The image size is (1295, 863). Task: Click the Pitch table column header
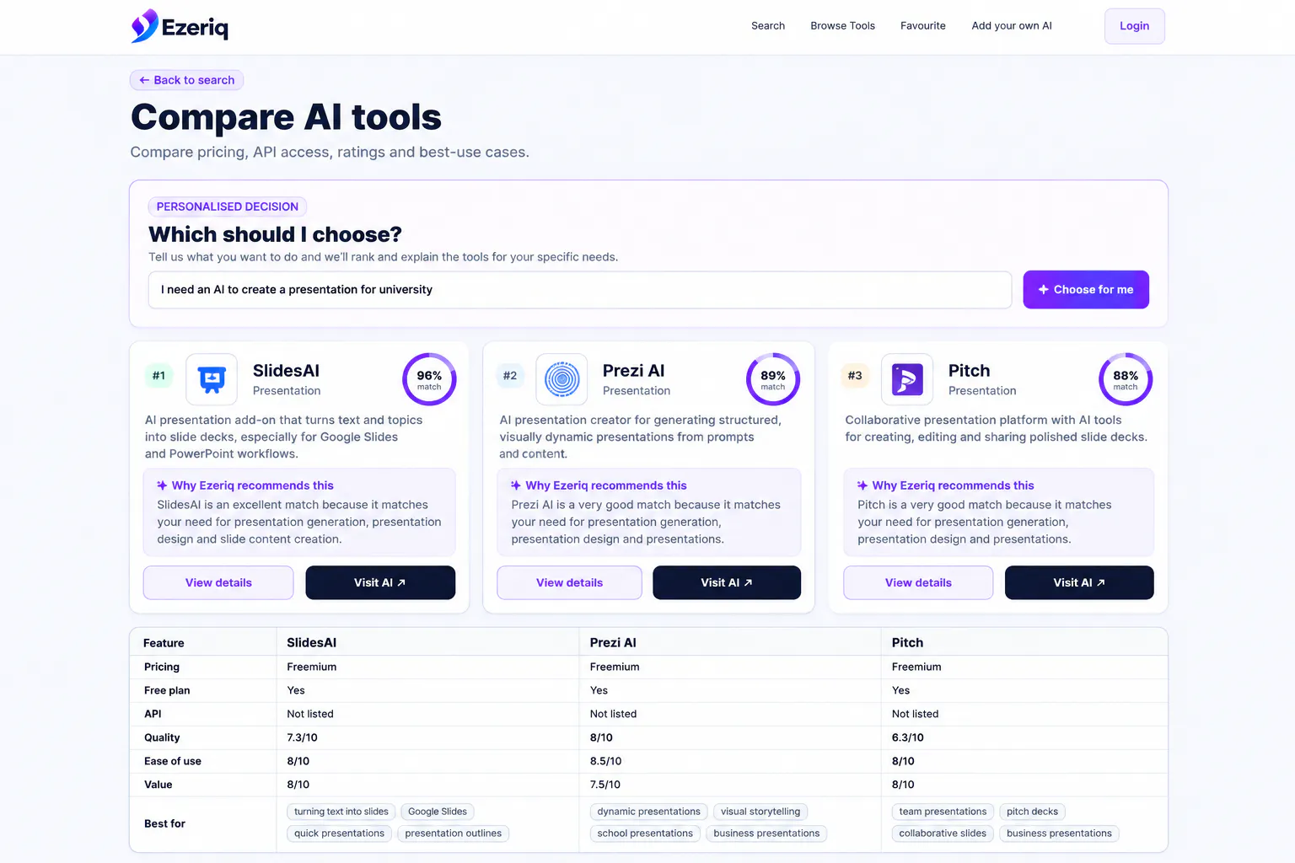click(x=908, y=643)
